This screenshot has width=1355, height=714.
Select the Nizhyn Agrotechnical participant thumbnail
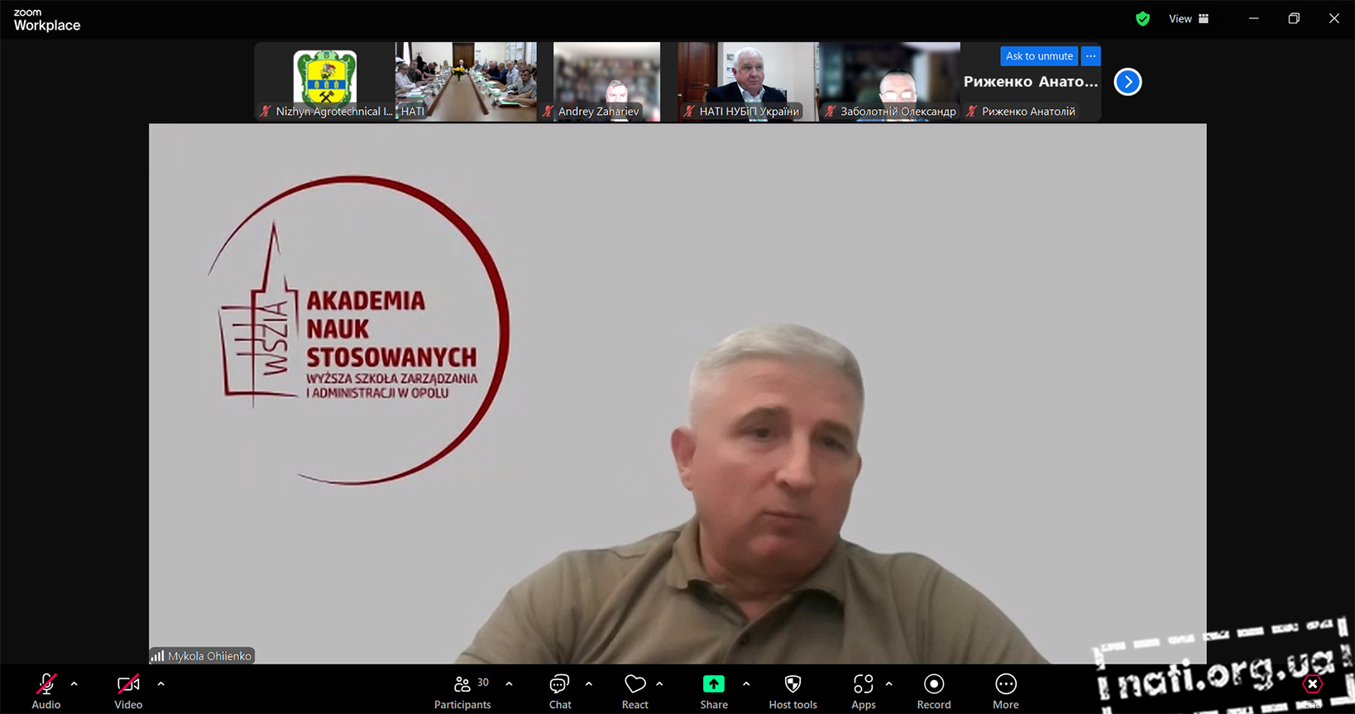[x=325, y=82]
